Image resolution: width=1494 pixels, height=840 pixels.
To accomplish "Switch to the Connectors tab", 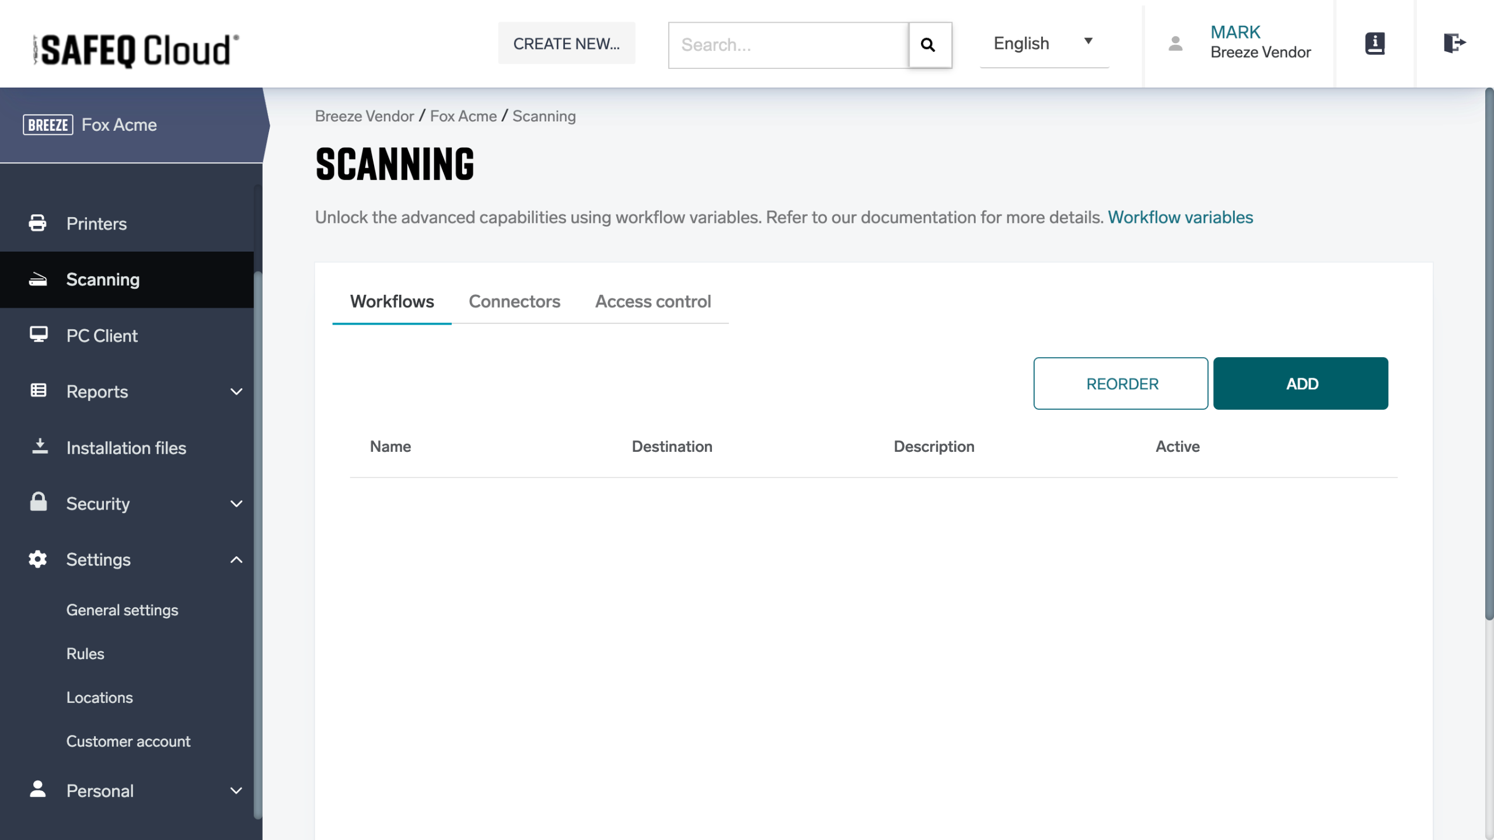I will pyautogui.click(x=514, y=301).
